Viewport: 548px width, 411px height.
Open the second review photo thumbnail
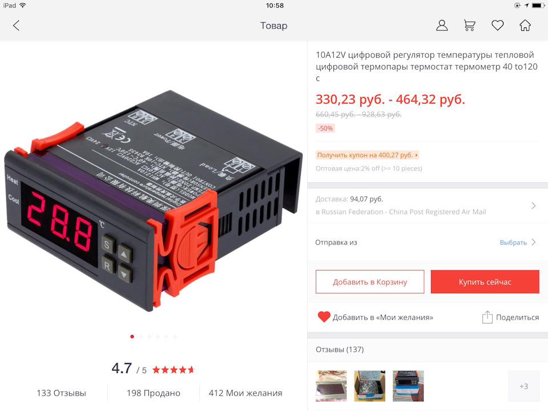pyautogui.click(x=370, y=386)
